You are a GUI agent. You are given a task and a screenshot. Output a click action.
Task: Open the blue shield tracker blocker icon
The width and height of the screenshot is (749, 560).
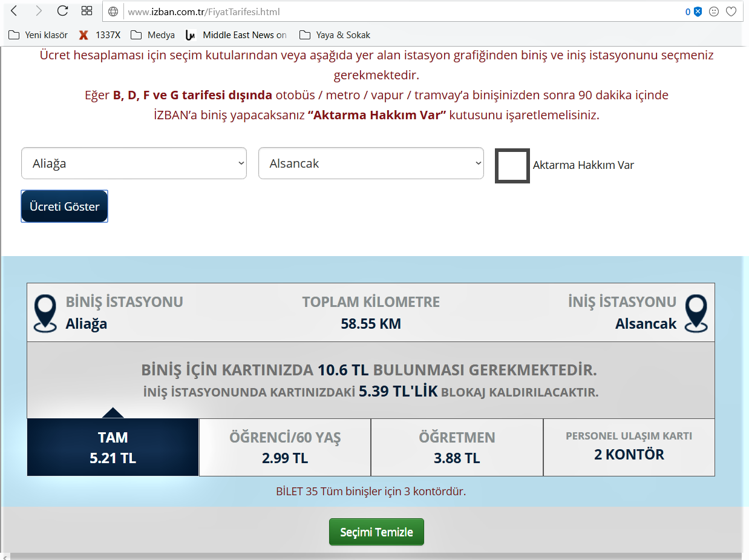click(x=698, y=12)
